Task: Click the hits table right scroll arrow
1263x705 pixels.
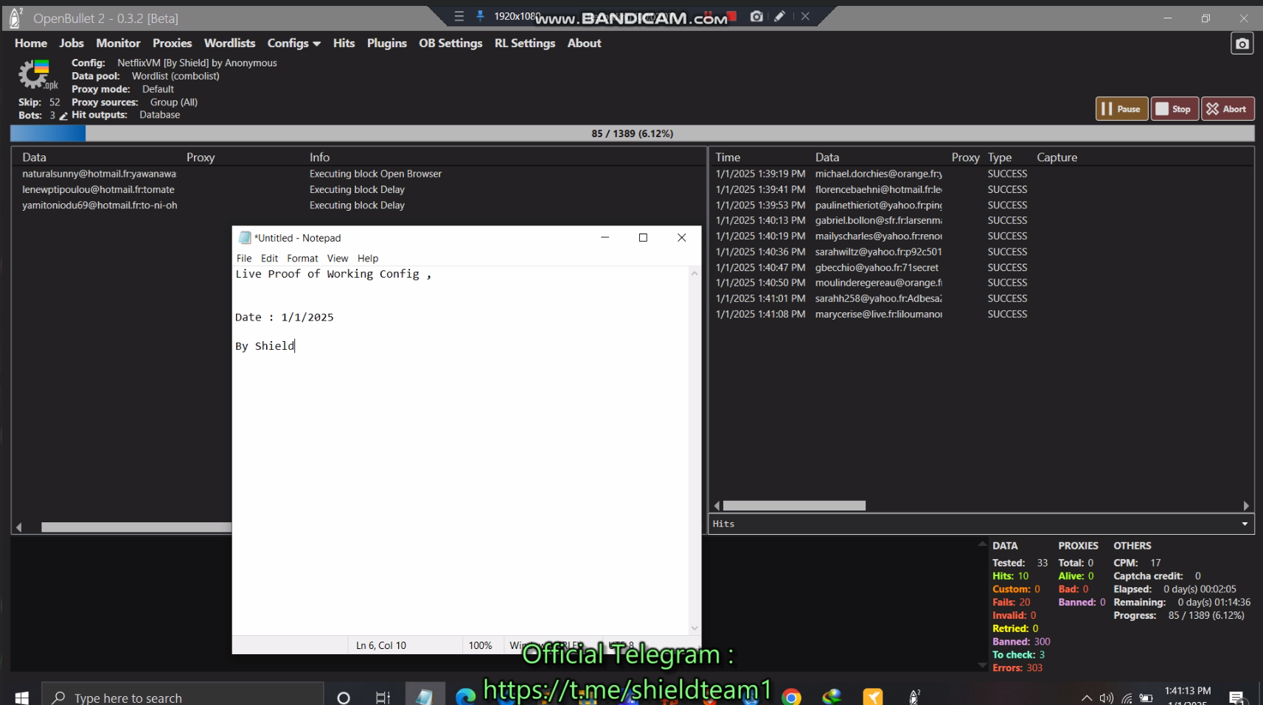Action: 1246,506
